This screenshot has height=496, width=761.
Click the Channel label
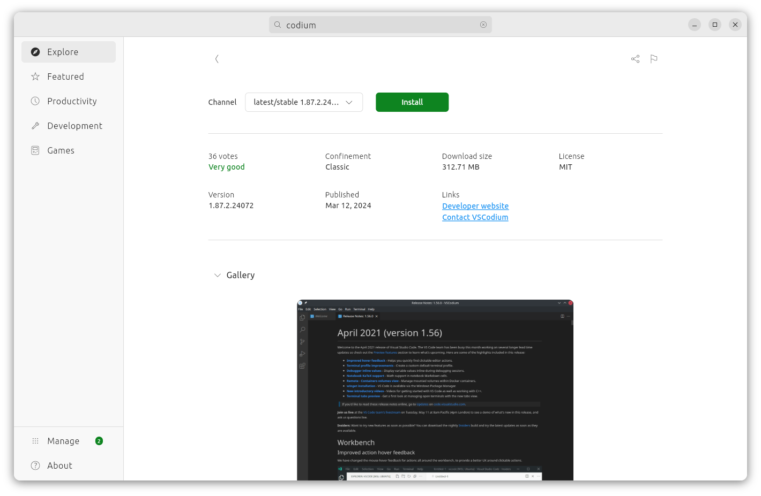222,102
